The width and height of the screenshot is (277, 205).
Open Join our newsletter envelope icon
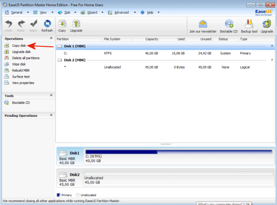203,24
